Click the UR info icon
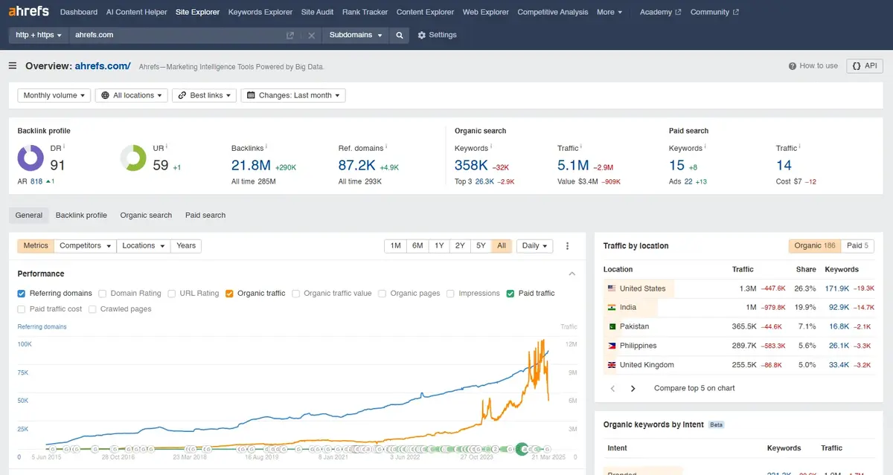The image size is (893, 475). [167, 146]
